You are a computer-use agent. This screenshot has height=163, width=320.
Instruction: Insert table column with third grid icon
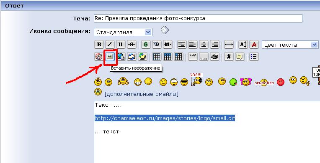point(178,57)
